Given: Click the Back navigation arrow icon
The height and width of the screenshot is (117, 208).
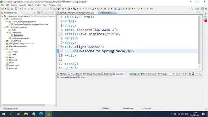Looking at the screenshot, I should [x=139, y=9].
